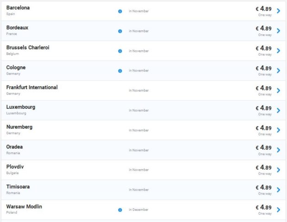This screenshot has height=222, width=287.
Task: Click the chevron arrow for Luxembourg
Action: (278, 111)
